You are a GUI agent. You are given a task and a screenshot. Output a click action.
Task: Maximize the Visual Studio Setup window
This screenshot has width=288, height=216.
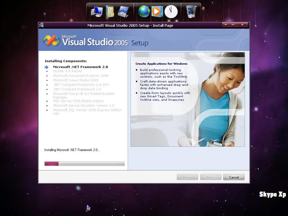pos(233,24)
